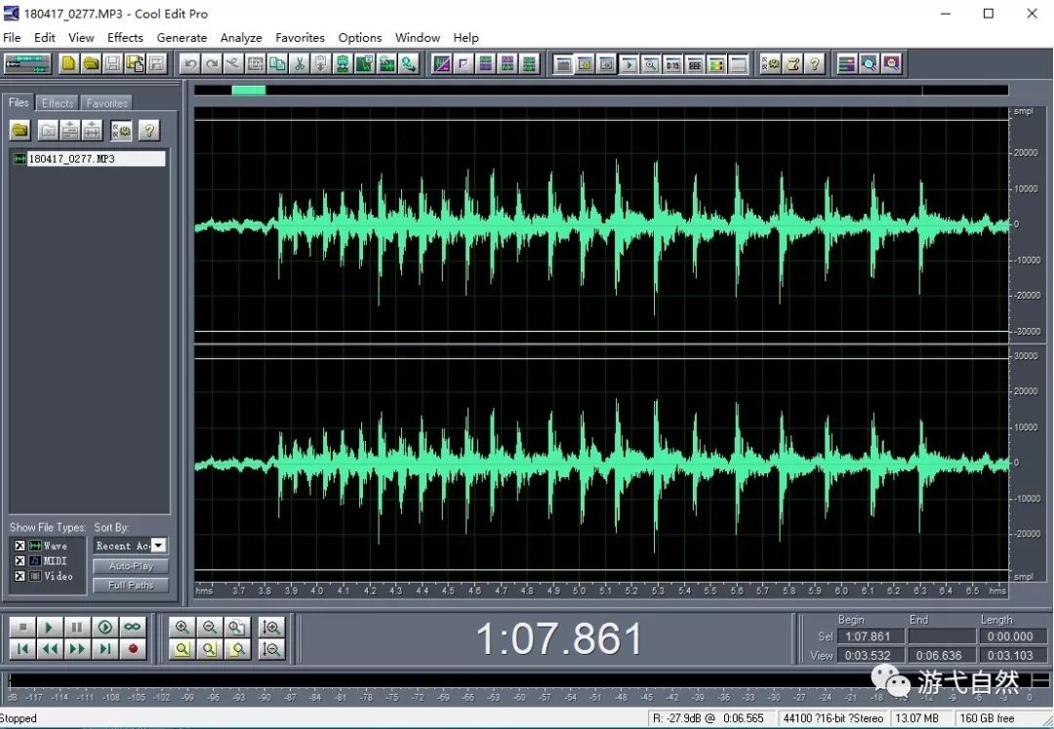Viewport: 1054px width, 729px height.
Task: Open the Sort By dropdown
Action: pyautogui.click(x=159, y=546)
